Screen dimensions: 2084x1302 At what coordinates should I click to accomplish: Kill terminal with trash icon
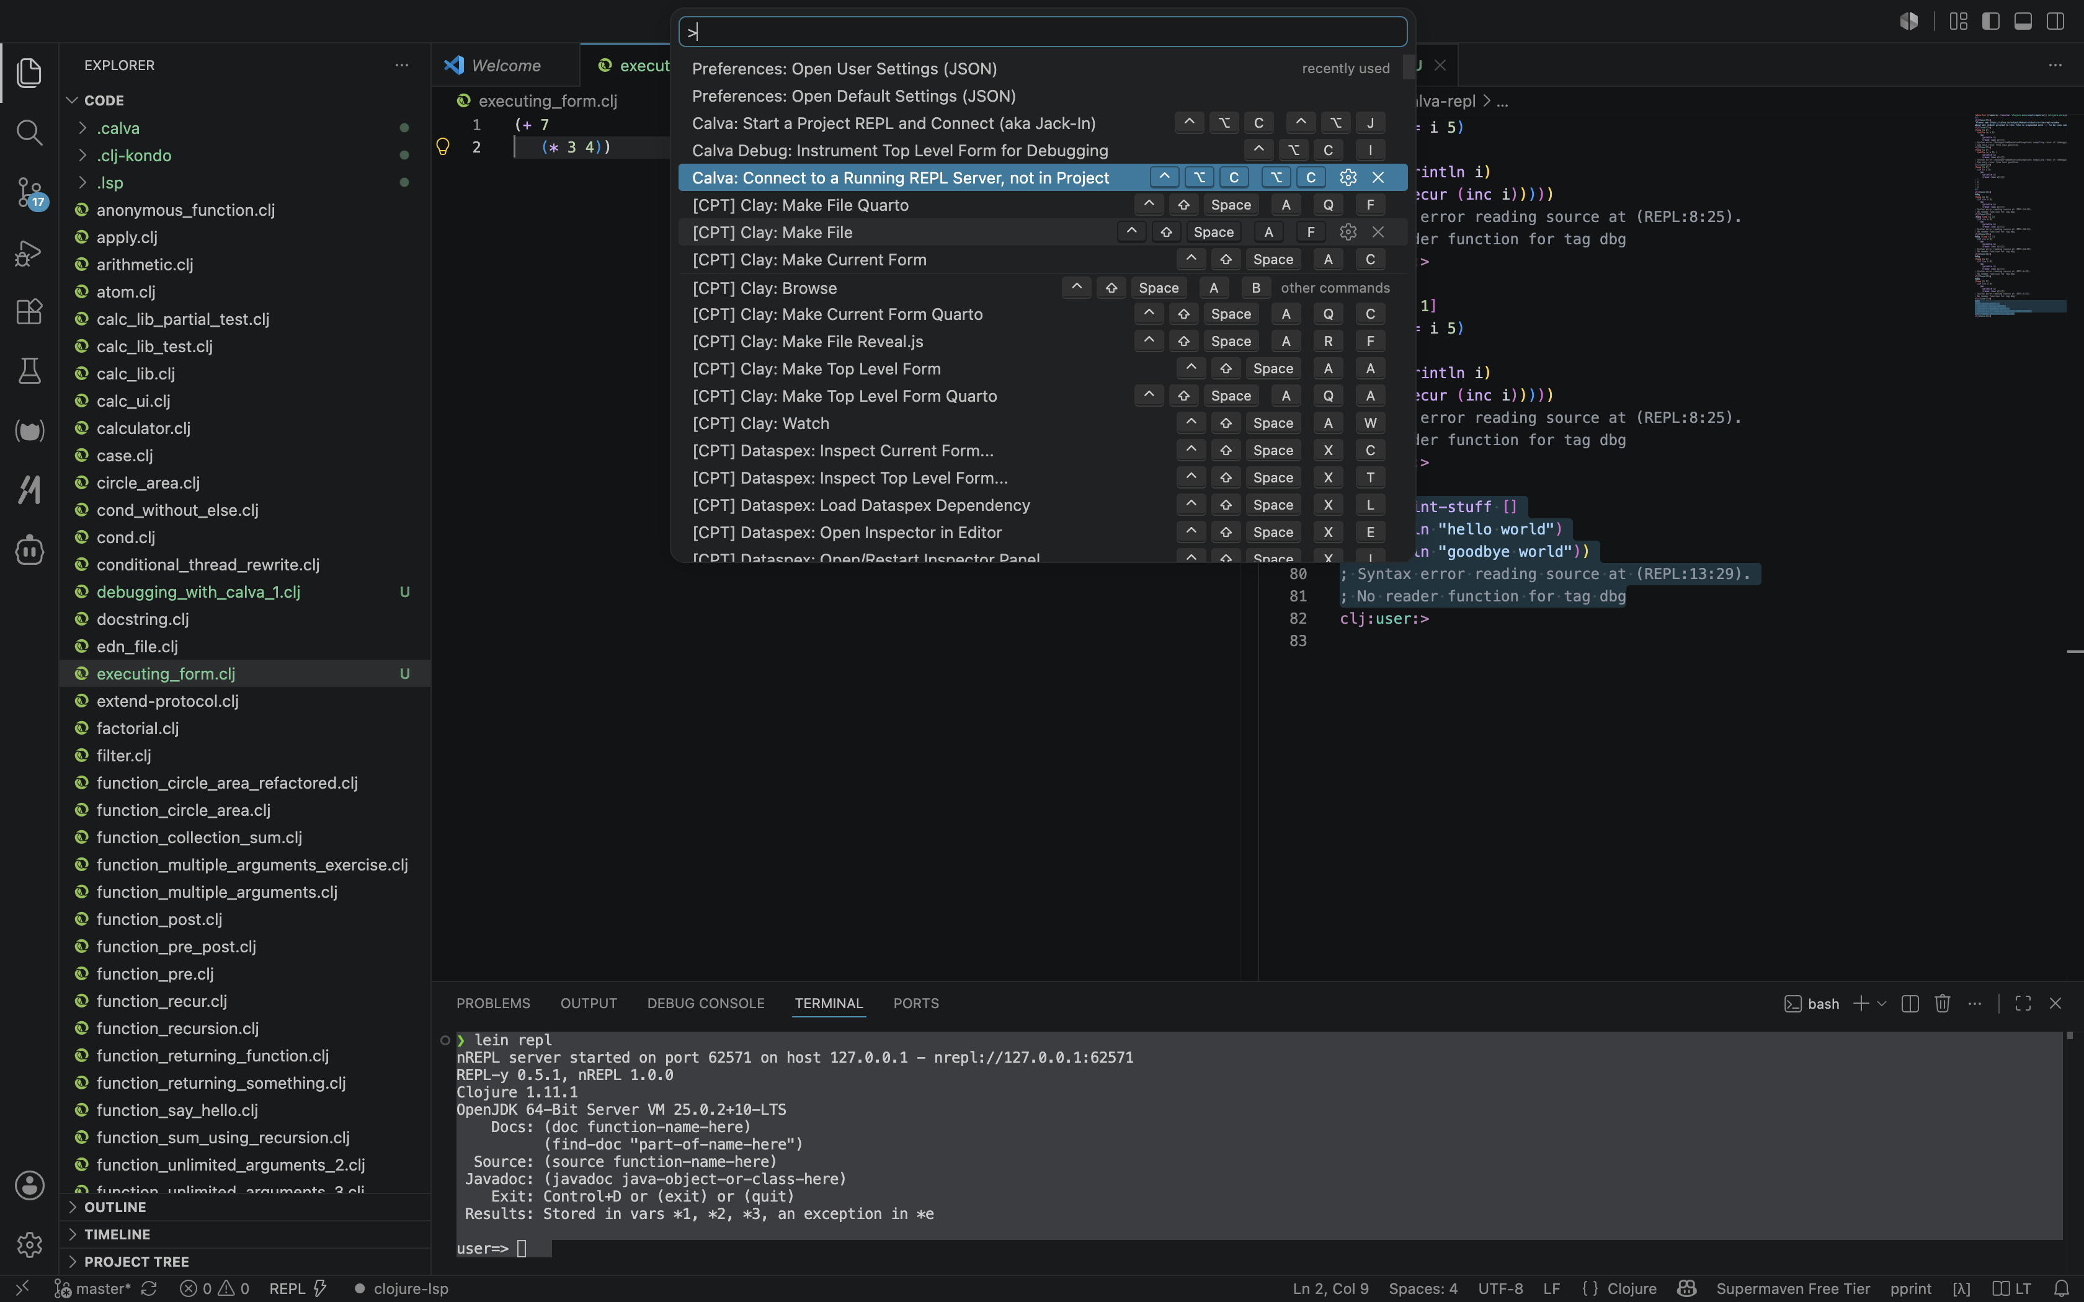(1942, 1003)
